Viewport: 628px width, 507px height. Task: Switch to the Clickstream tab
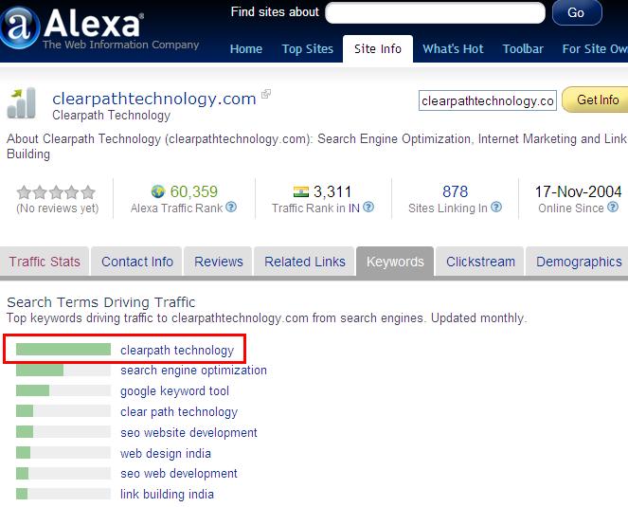pos(480,262)
